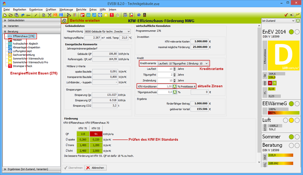Click the chart line icon top right
Screen dimensions: 303x175
[x=298, y=15]
